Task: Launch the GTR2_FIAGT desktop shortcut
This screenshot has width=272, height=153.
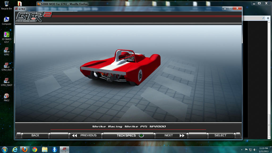Action: 7,82
